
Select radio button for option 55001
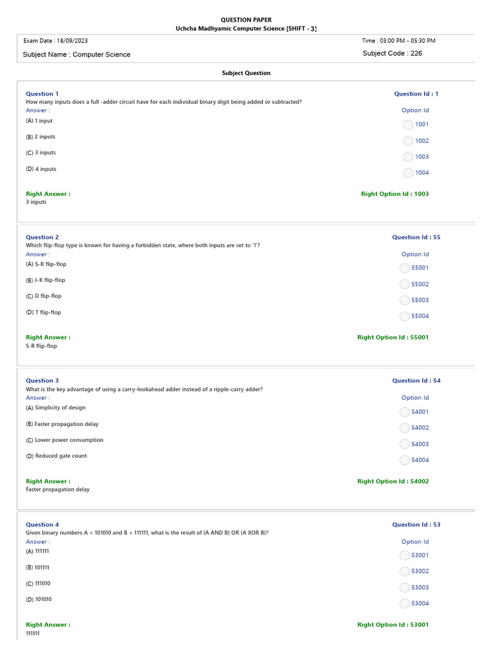(x=404, y=268)
